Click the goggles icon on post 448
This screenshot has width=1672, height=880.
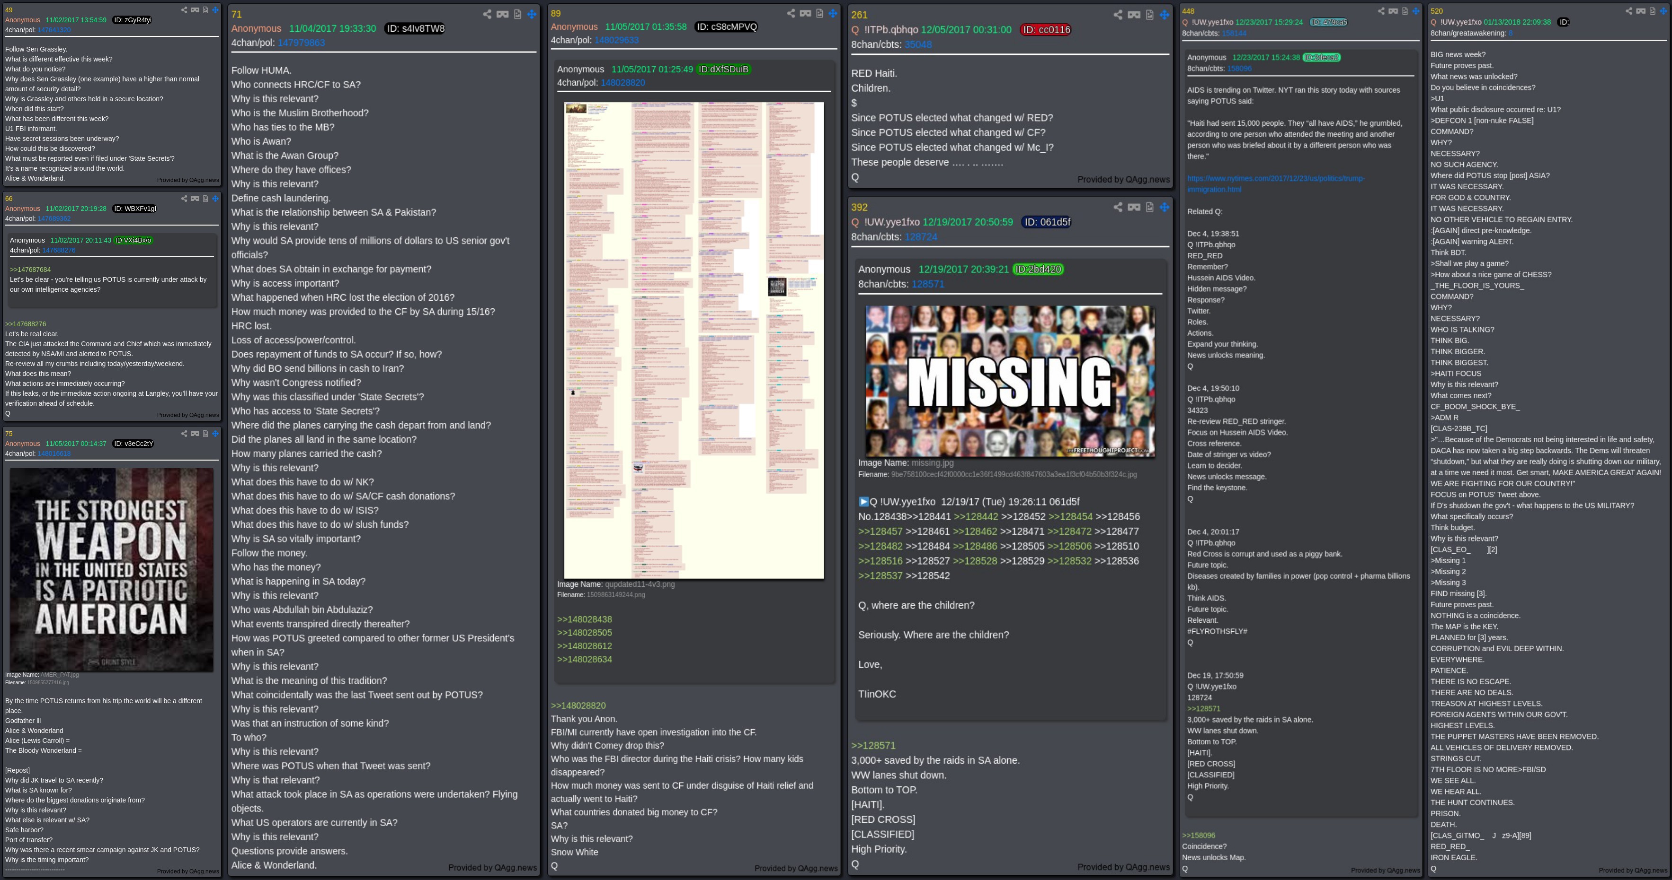tap(1393, 11)
